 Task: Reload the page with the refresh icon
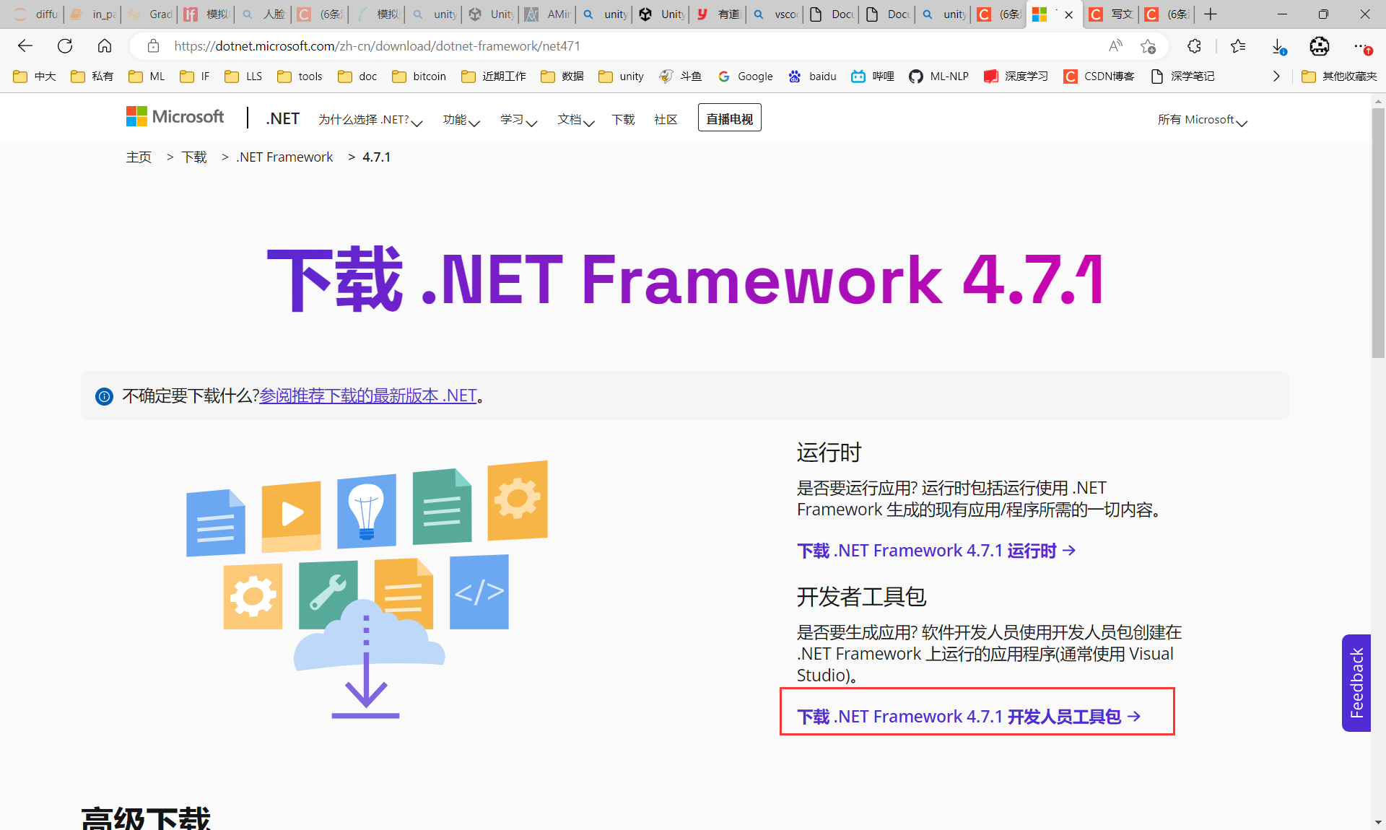[65, 46]
